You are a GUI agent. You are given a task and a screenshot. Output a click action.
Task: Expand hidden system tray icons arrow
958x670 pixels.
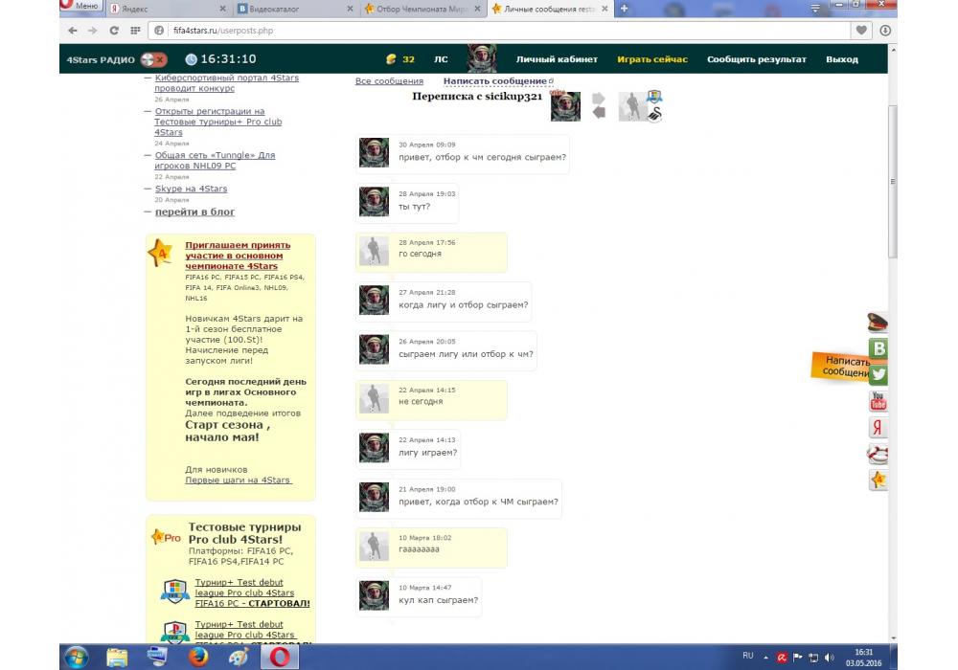tap(765, 657)
